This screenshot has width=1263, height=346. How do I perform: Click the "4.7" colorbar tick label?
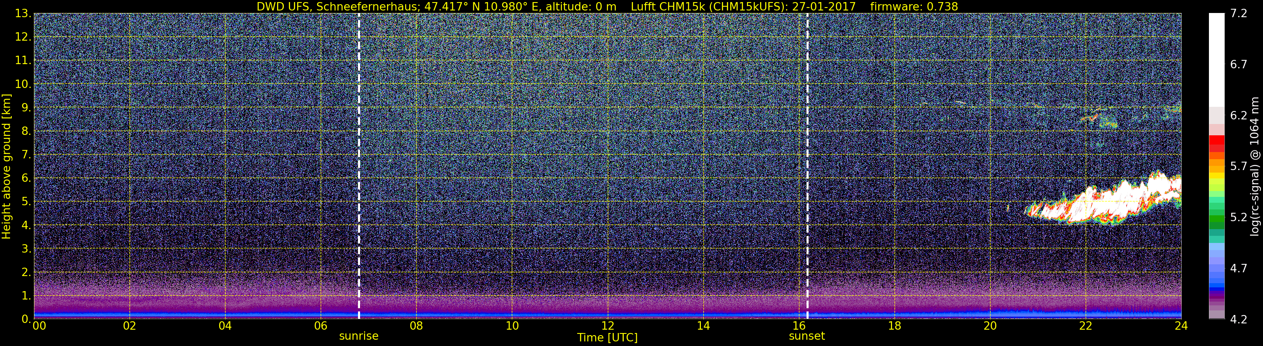coord(1239,269)
